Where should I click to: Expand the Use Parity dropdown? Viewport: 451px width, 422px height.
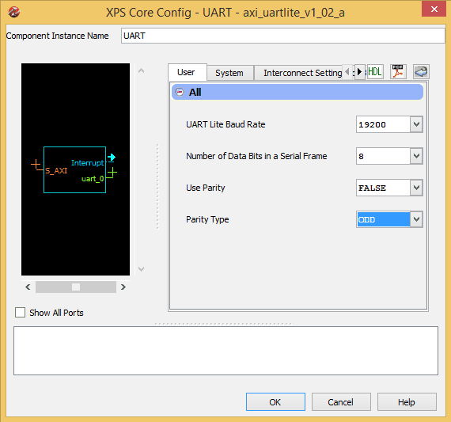pos(416,188)
